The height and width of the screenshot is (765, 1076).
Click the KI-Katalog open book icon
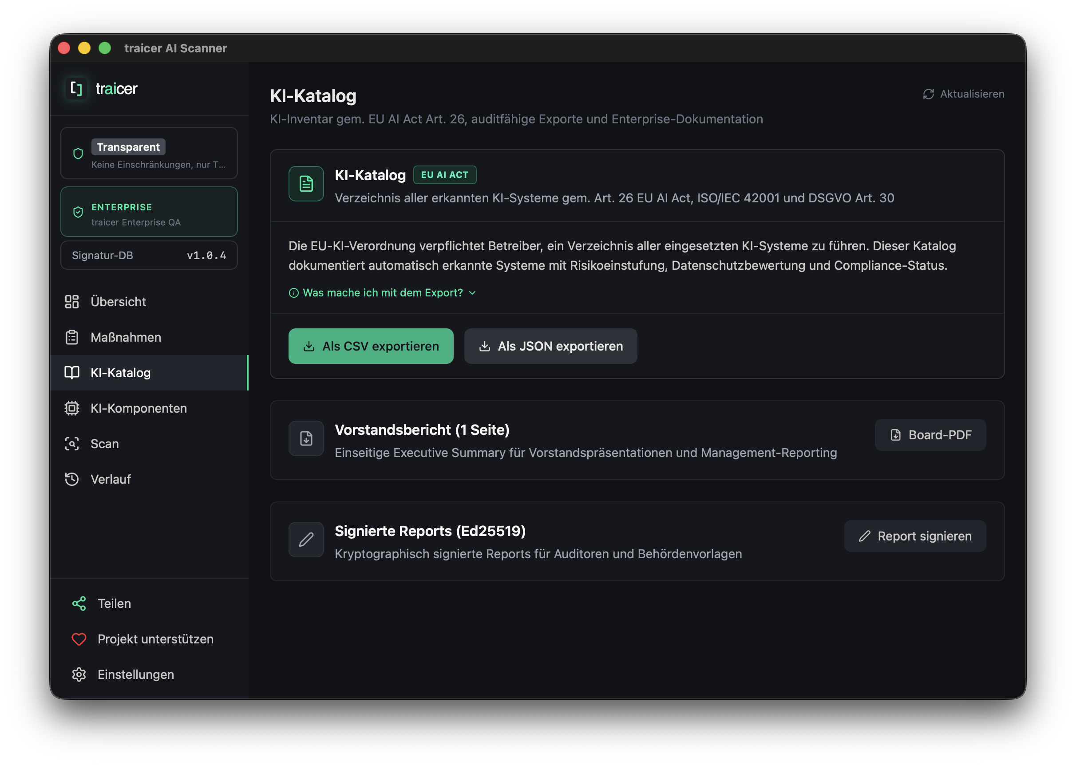pyautogui.click(x=71, y=373)
